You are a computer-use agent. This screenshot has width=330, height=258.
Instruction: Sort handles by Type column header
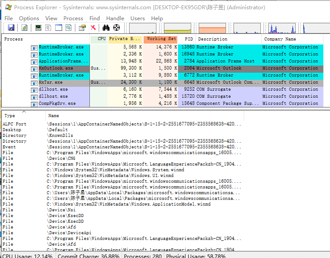coord(24,116)
